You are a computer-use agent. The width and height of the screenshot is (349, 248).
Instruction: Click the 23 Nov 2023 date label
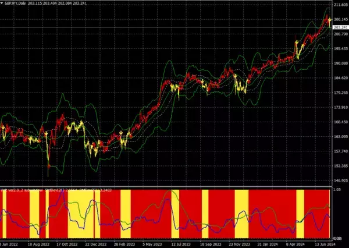[x=240, y=245]
